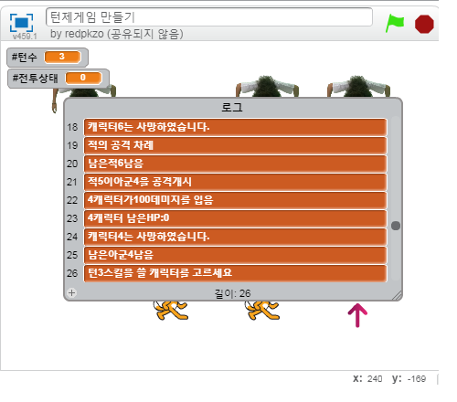Edit the project title field 턴제게임 만들기
Screen dimensions: 457x402
click(209, 17)
